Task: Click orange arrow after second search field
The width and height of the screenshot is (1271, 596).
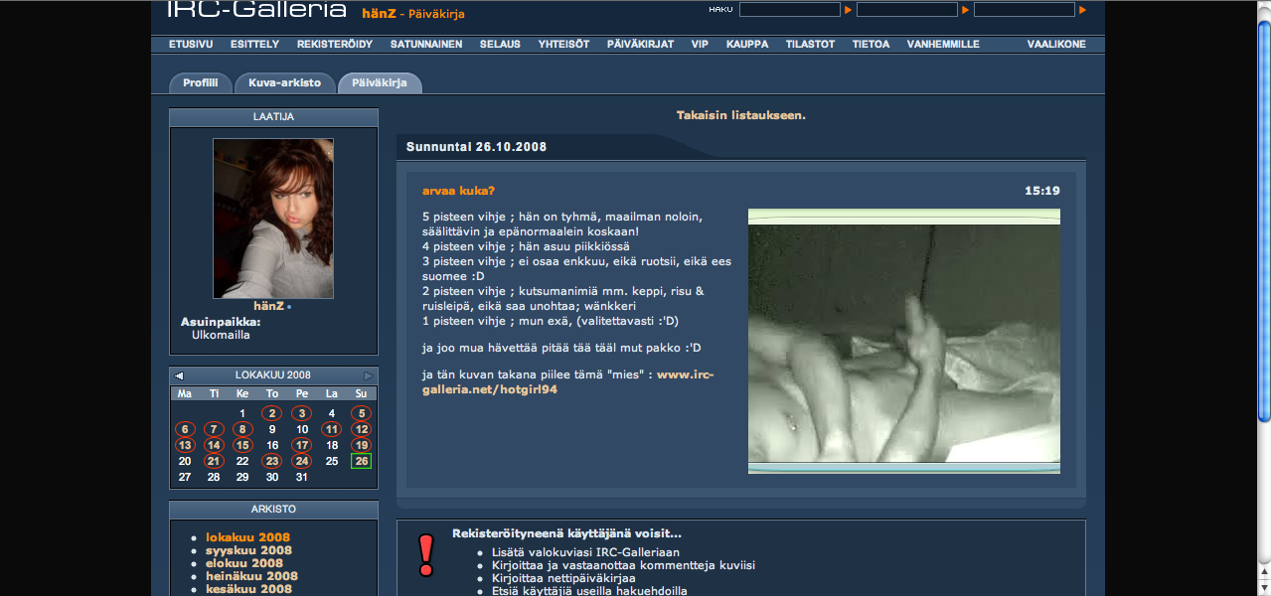Action: (x=965, y=10)
